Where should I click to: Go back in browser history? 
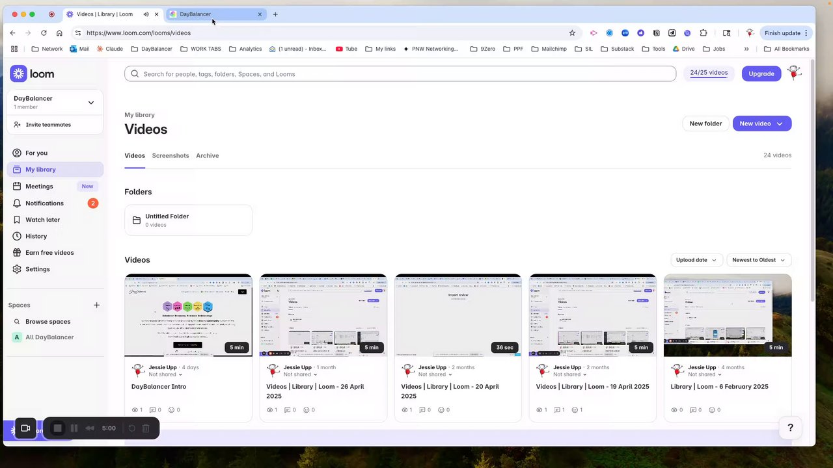(x=12, y=32)
